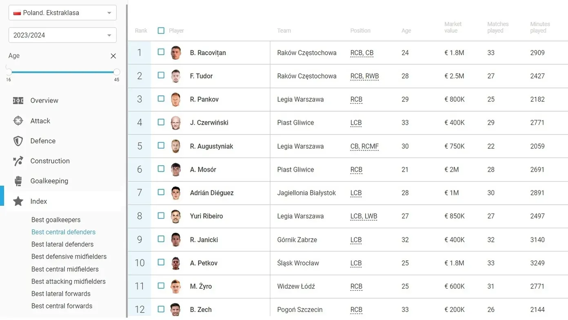This screenshot has height=320, width=568.
Task: Click the Index star icon
Action: pyautogui.click(x=18, y=201)
